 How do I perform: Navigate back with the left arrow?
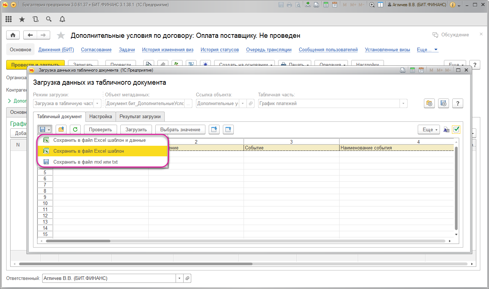[x=31, y=35]
